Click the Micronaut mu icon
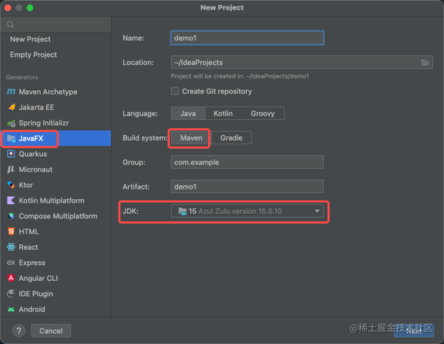The height and width of the screenshot is (344, 444). (11, 169)
